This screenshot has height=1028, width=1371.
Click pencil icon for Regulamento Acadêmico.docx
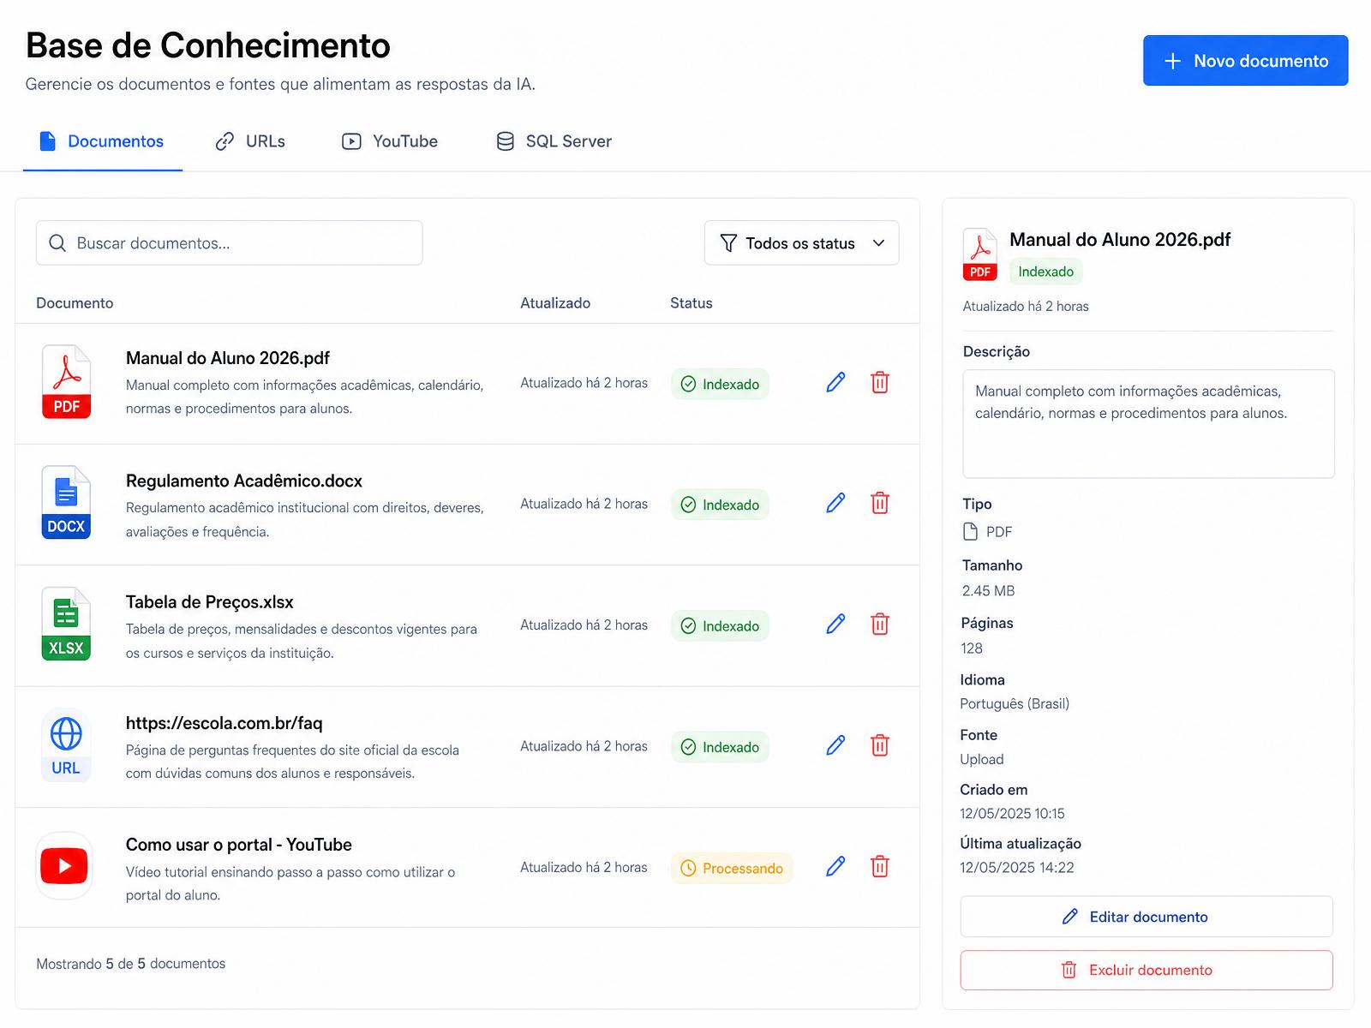(x=835, y=503)
